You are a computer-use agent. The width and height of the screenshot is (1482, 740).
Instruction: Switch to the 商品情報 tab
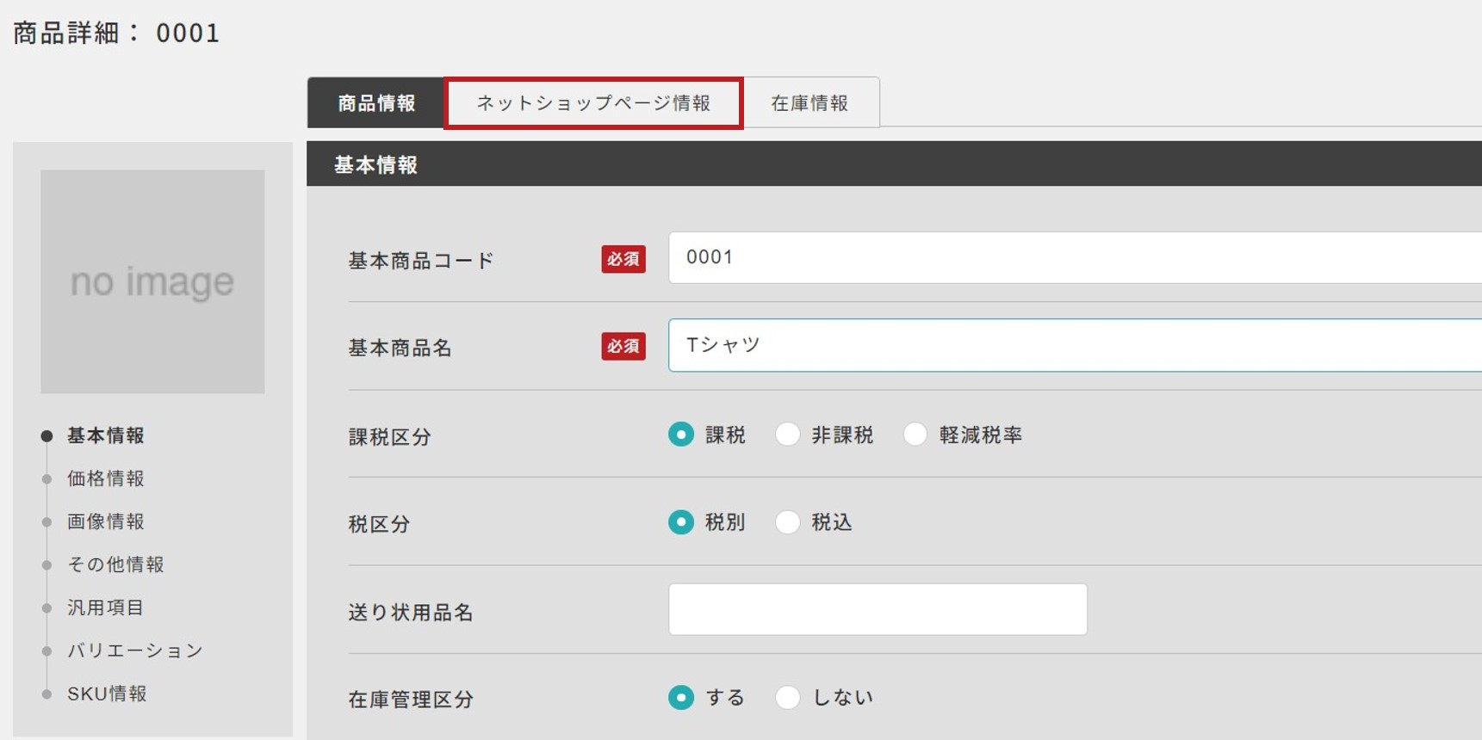[376, 103]
